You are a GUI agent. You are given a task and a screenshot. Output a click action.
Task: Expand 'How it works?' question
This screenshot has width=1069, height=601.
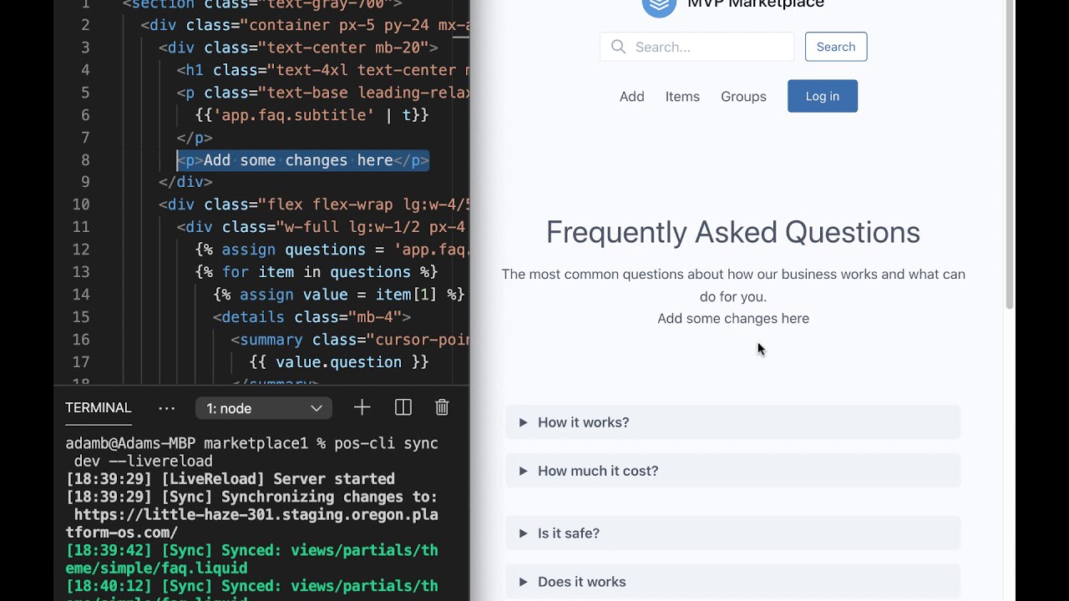[x=733, y=422]
